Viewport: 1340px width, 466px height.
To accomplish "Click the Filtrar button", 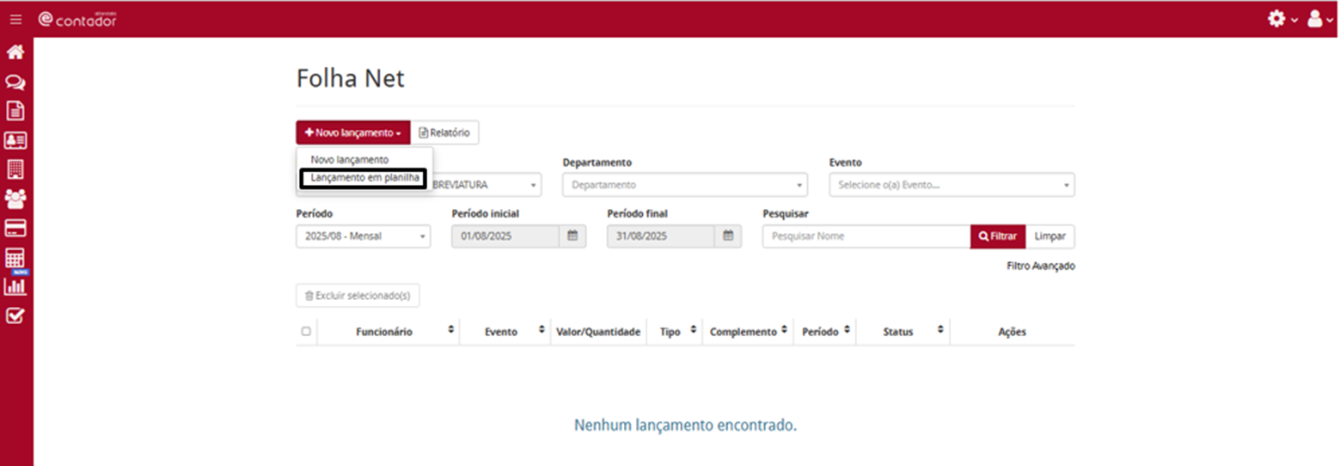I will coord(998,236).
